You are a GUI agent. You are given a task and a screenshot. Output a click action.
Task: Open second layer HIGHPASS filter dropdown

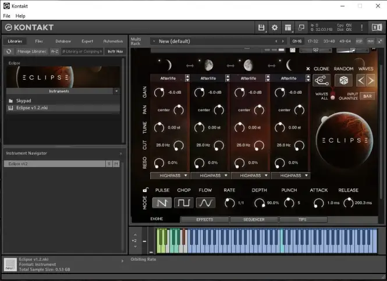click(210, 176)
